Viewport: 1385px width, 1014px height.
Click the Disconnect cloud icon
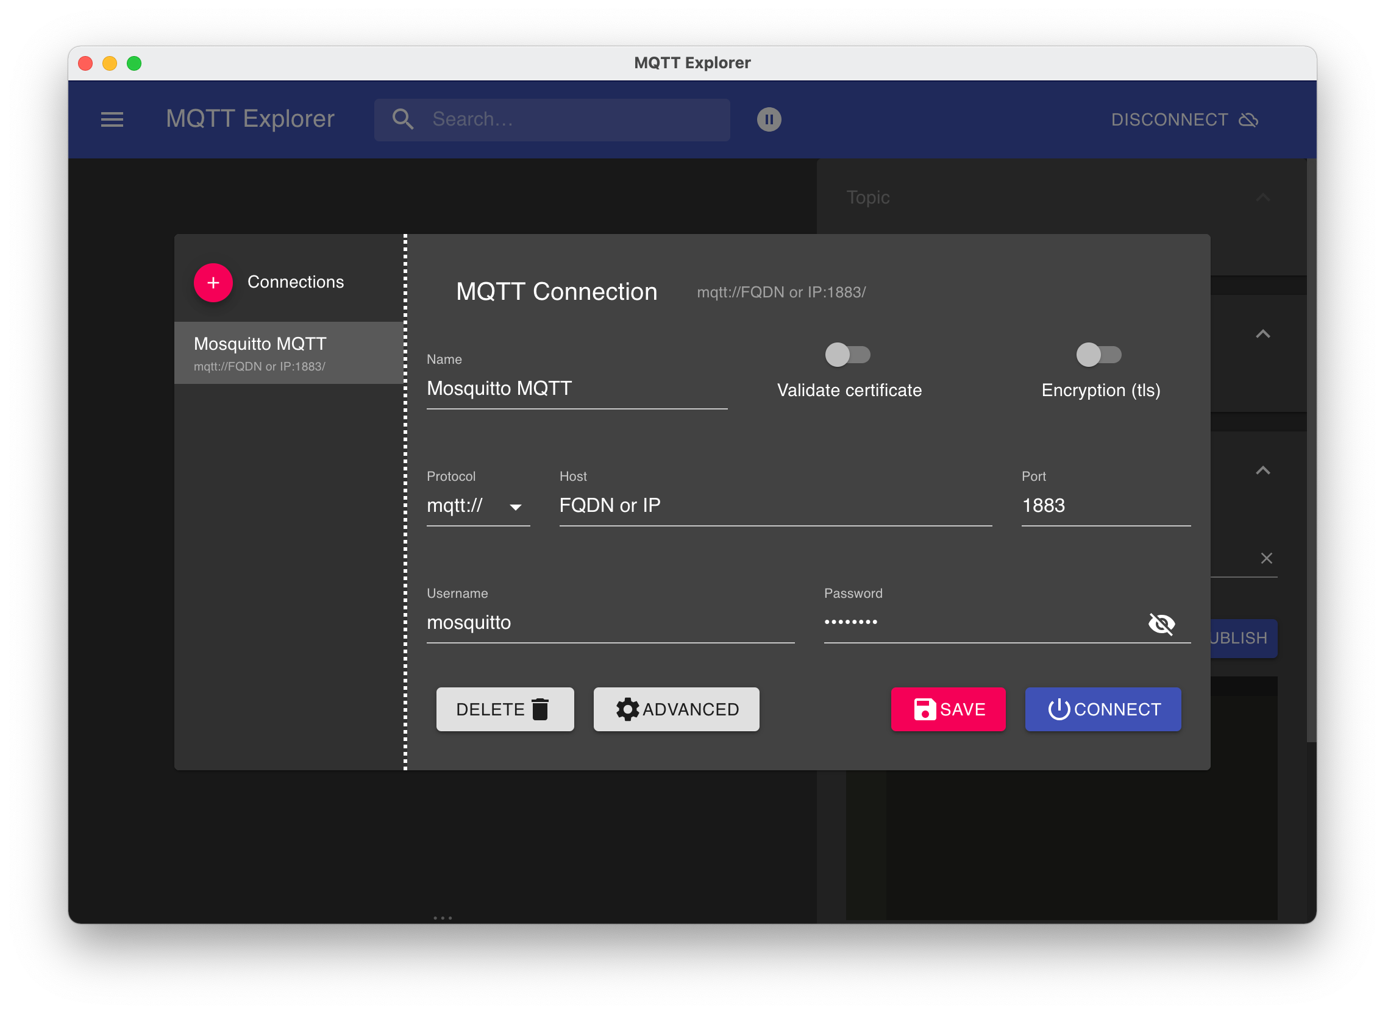point(1248,119)
